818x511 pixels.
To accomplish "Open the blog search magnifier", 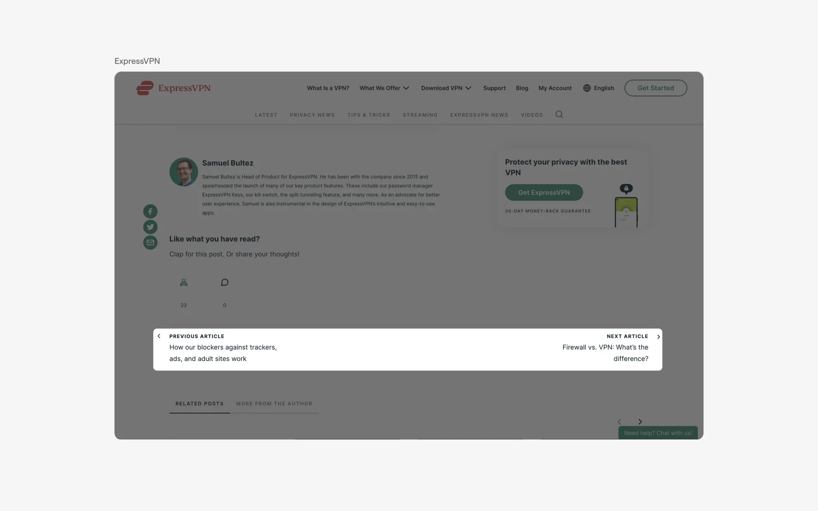I will coord(559,114).
